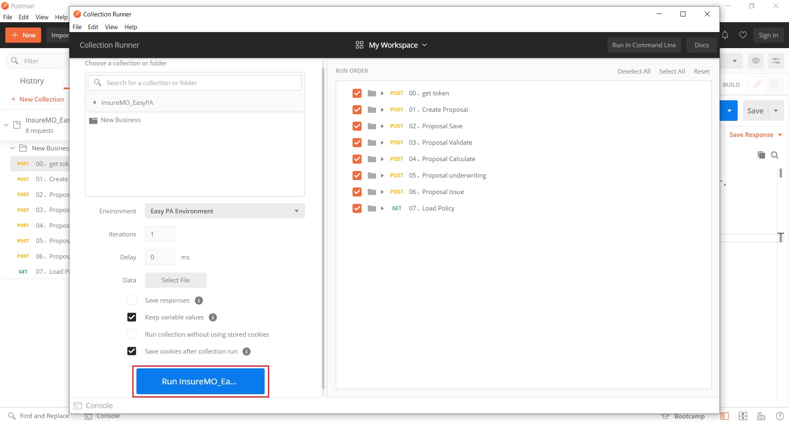Click info icon beside Save cookies after collection run

247,351
